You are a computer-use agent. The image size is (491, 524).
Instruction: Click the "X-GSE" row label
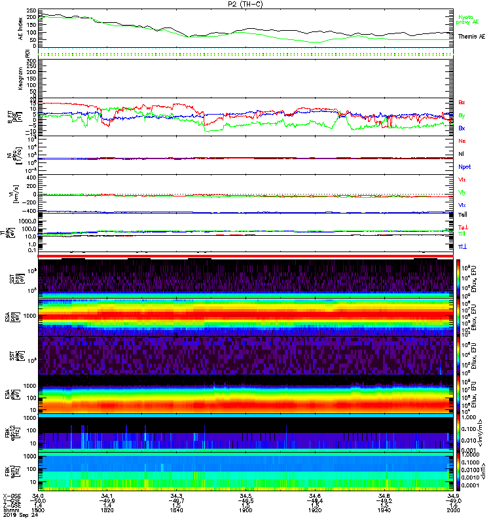point(10,496)
